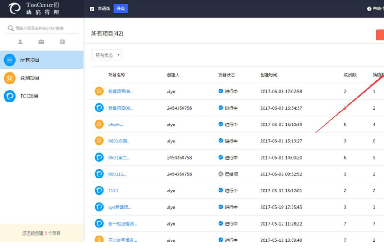Click the orange 众 icon beside 众测项目

pos(9,78)
